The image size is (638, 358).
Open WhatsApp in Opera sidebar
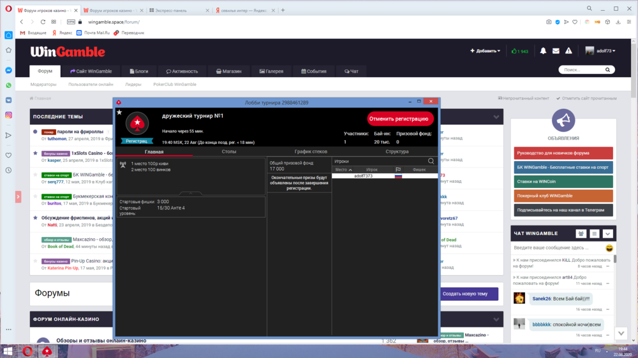[x=9, y=85]
